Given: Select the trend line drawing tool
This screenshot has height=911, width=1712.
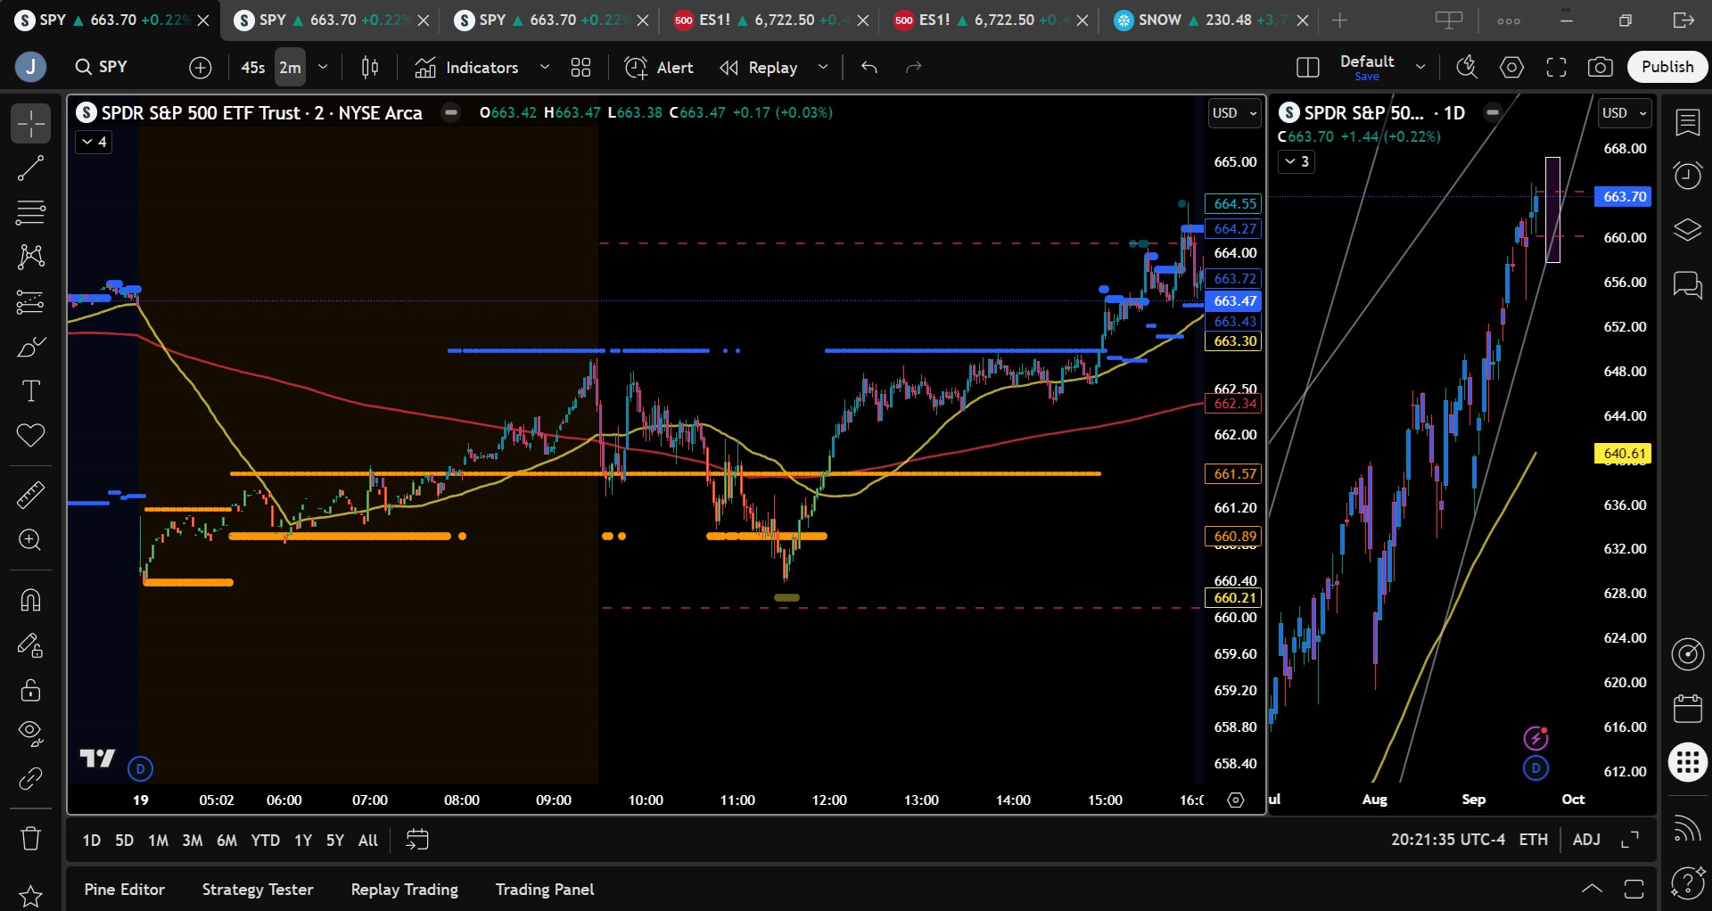Looking at the screenshot, I should 30,168.
